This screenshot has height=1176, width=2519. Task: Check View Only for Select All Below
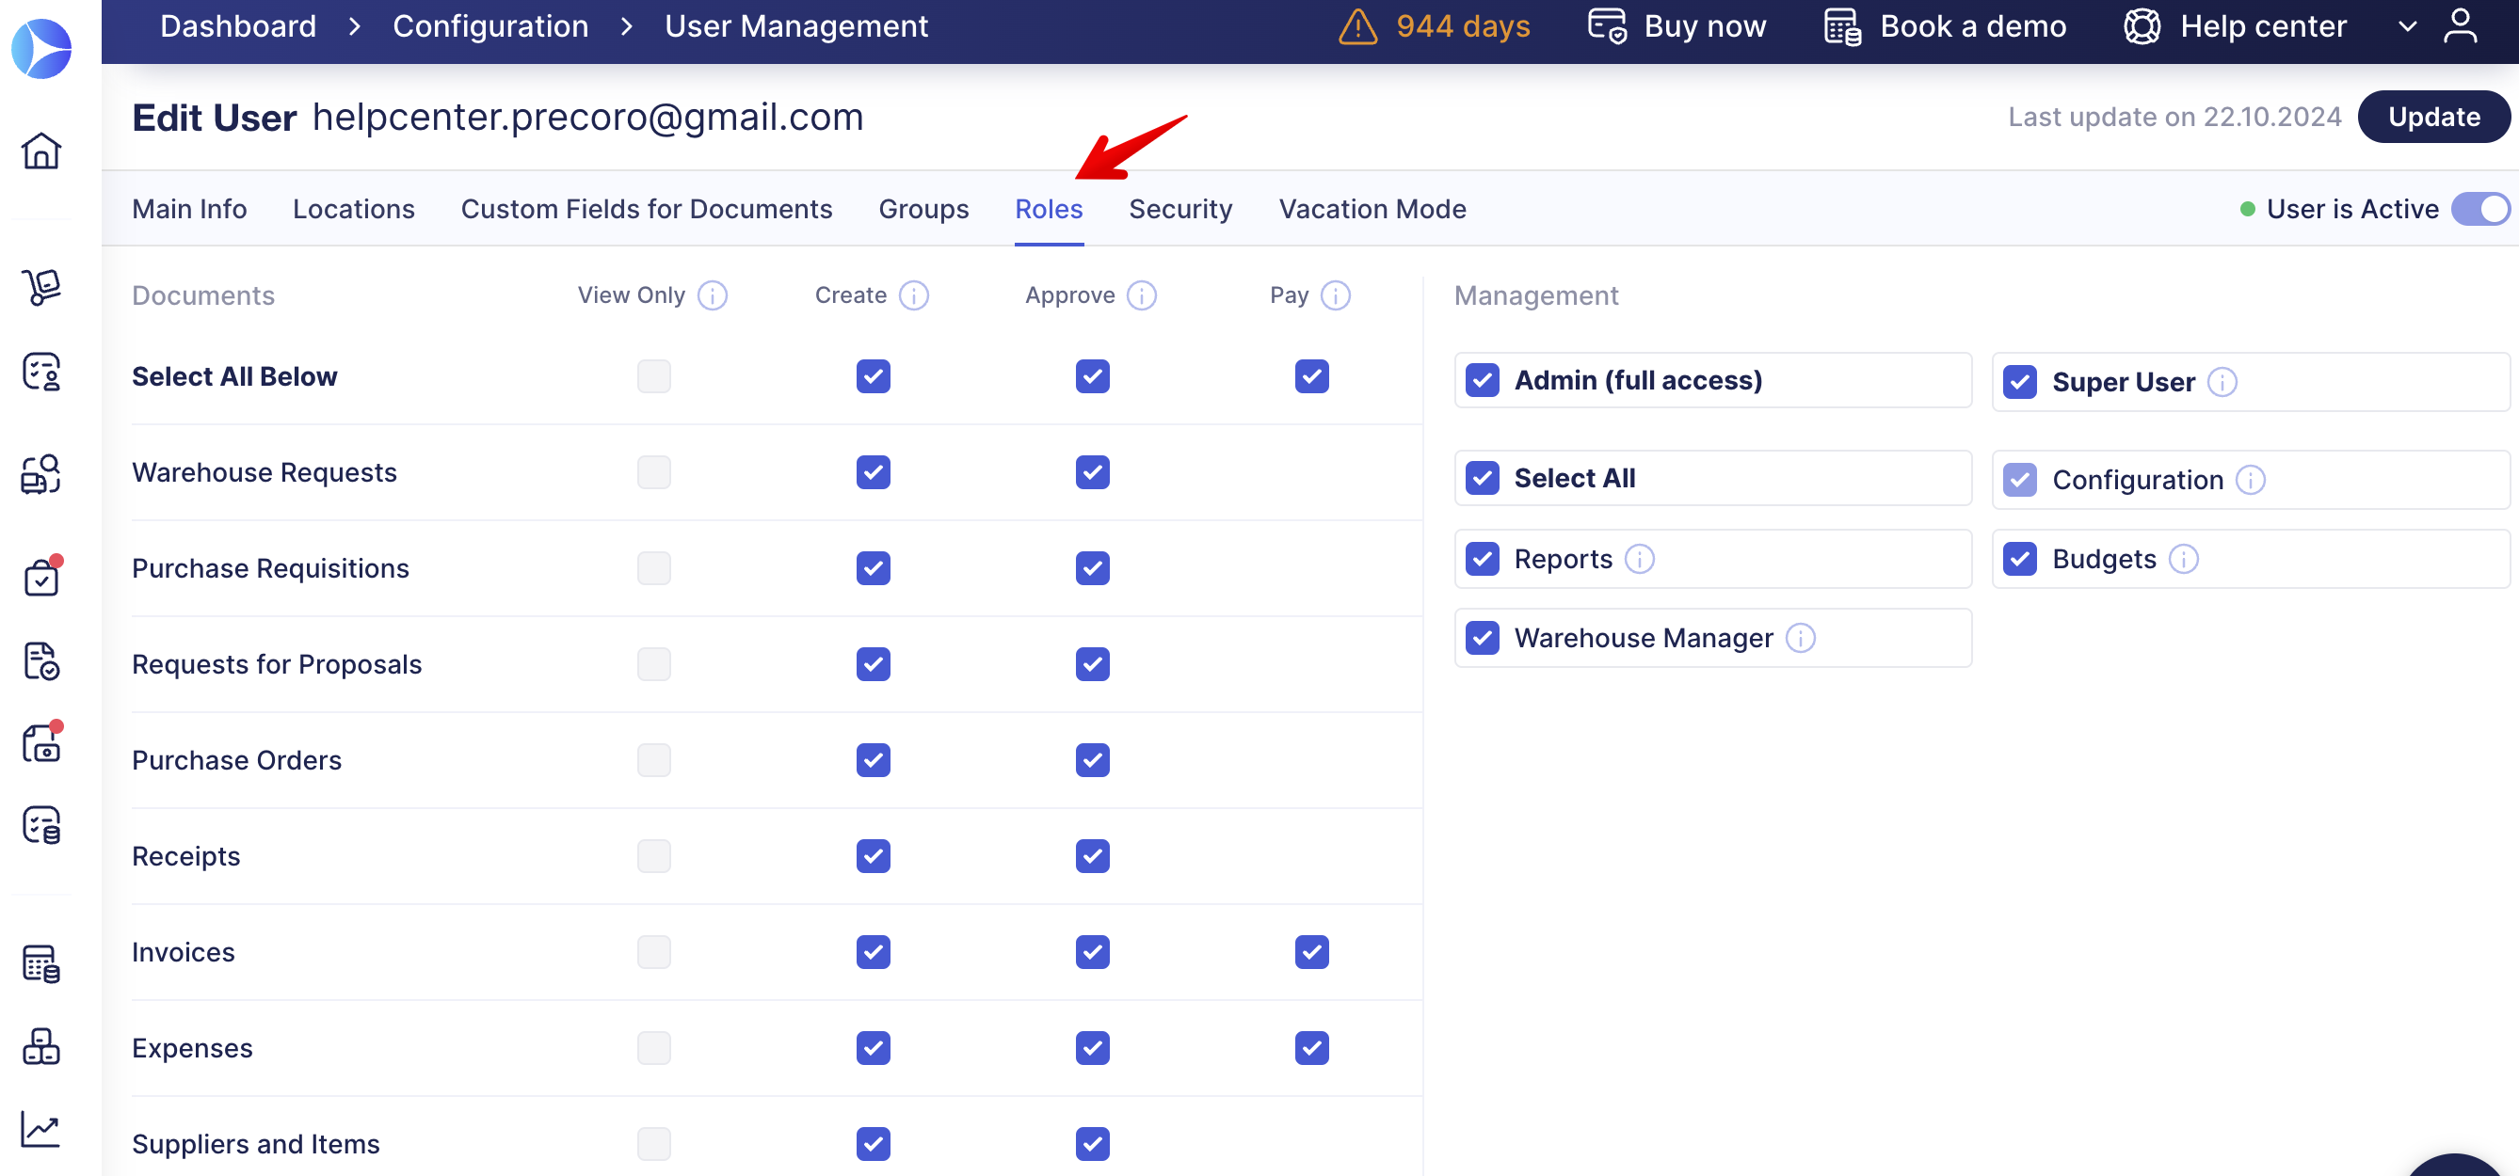pyautogui.click(x=653, y=376)
